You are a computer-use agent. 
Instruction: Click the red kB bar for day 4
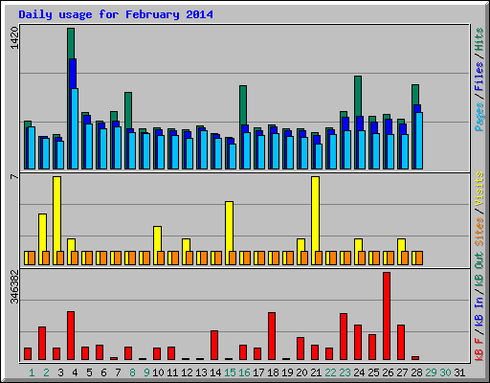(x=71, y=336)
